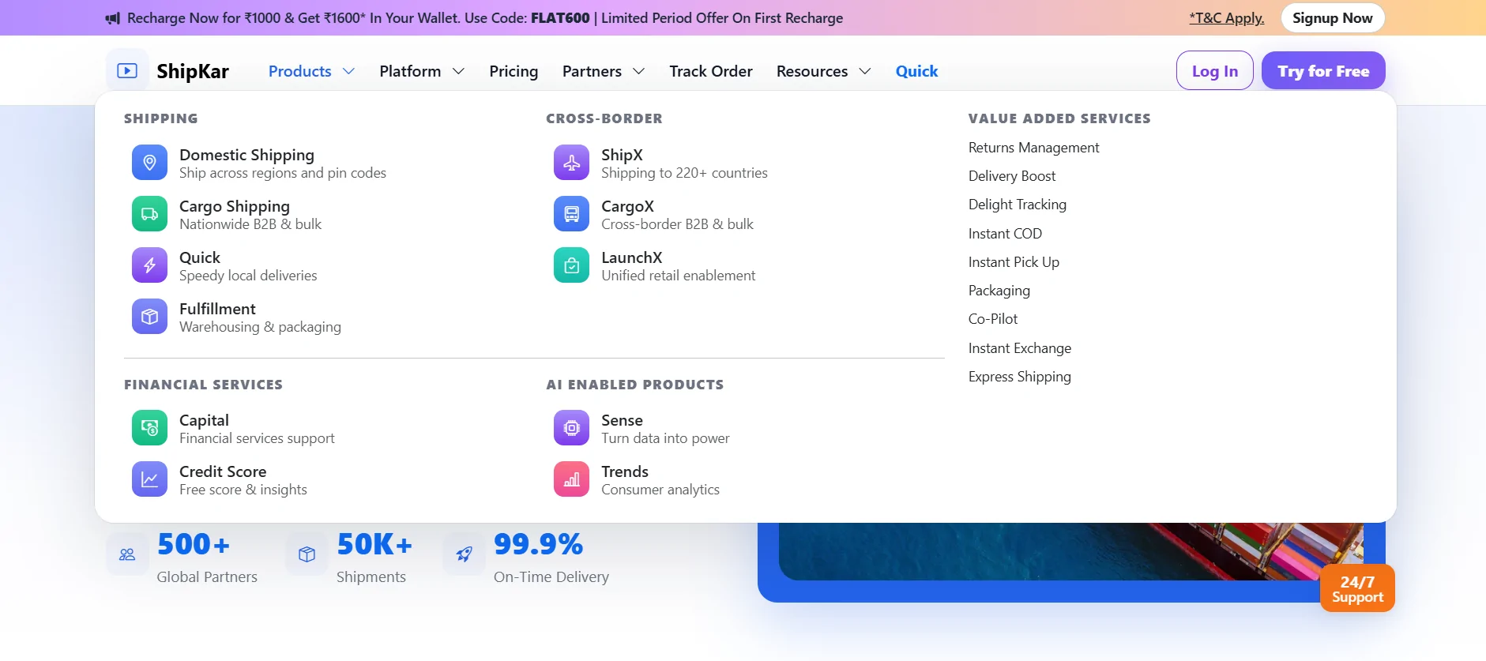
Task: Expand the Platform dropdown
Action: click(422, 71)
